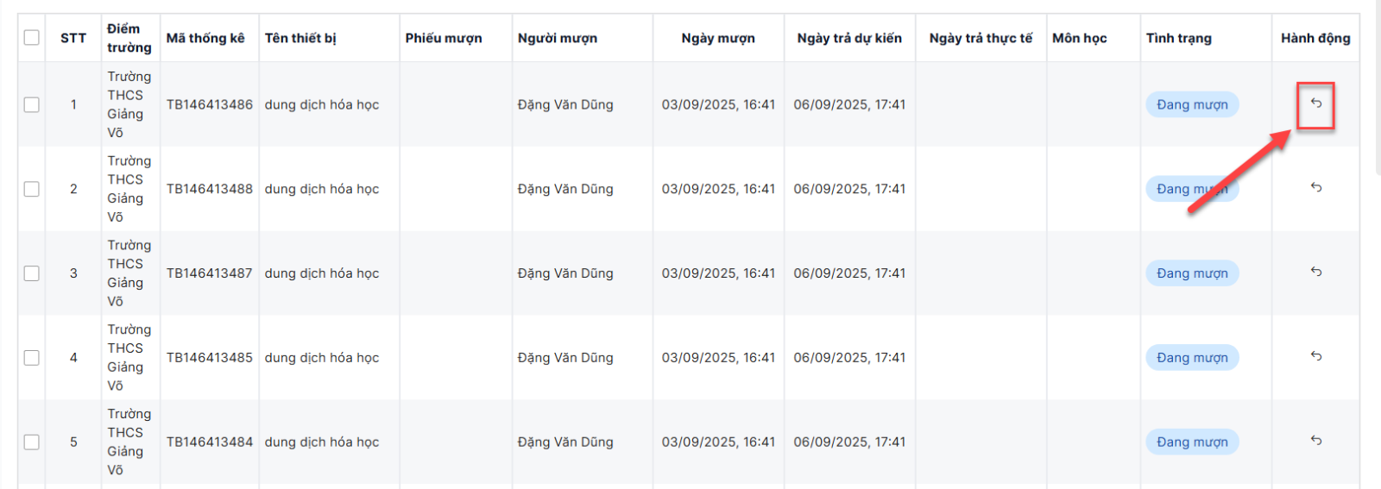
Task: Click the Ngày mượn column header
Action: pos(717,38)
